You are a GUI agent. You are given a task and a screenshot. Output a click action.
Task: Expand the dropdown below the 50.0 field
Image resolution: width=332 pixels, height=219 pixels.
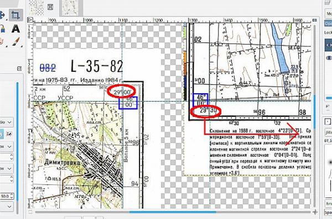pos(6,206)
